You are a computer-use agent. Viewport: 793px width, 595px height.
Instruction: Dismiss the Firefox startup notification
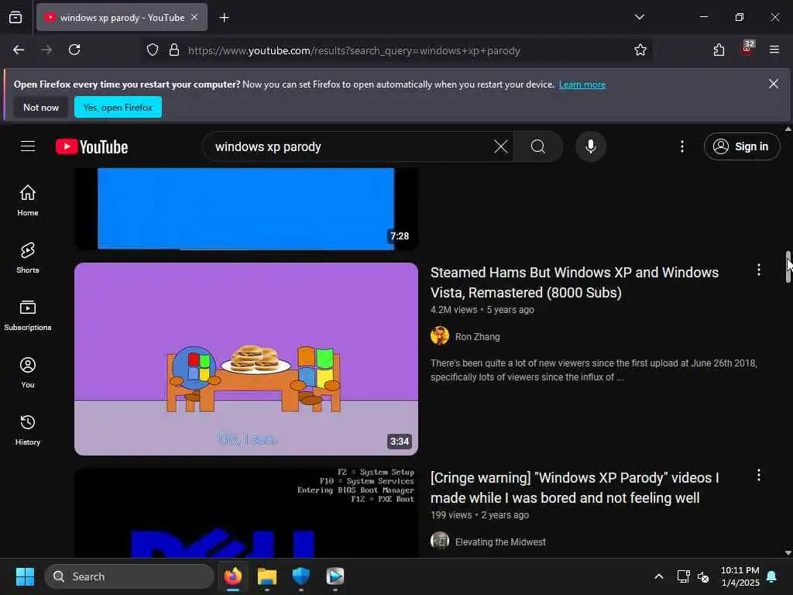[774, 84]
